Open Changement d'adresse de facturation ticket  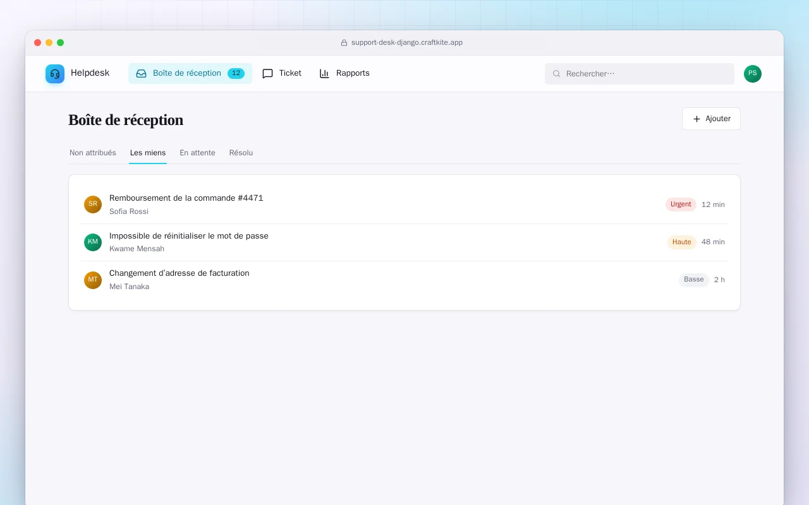click(179, 273)
